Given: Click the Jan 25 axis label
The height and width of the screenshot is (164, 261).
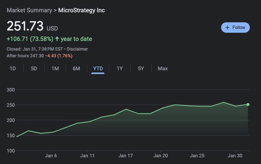Looking at the screenshot, I should (197, 156).
